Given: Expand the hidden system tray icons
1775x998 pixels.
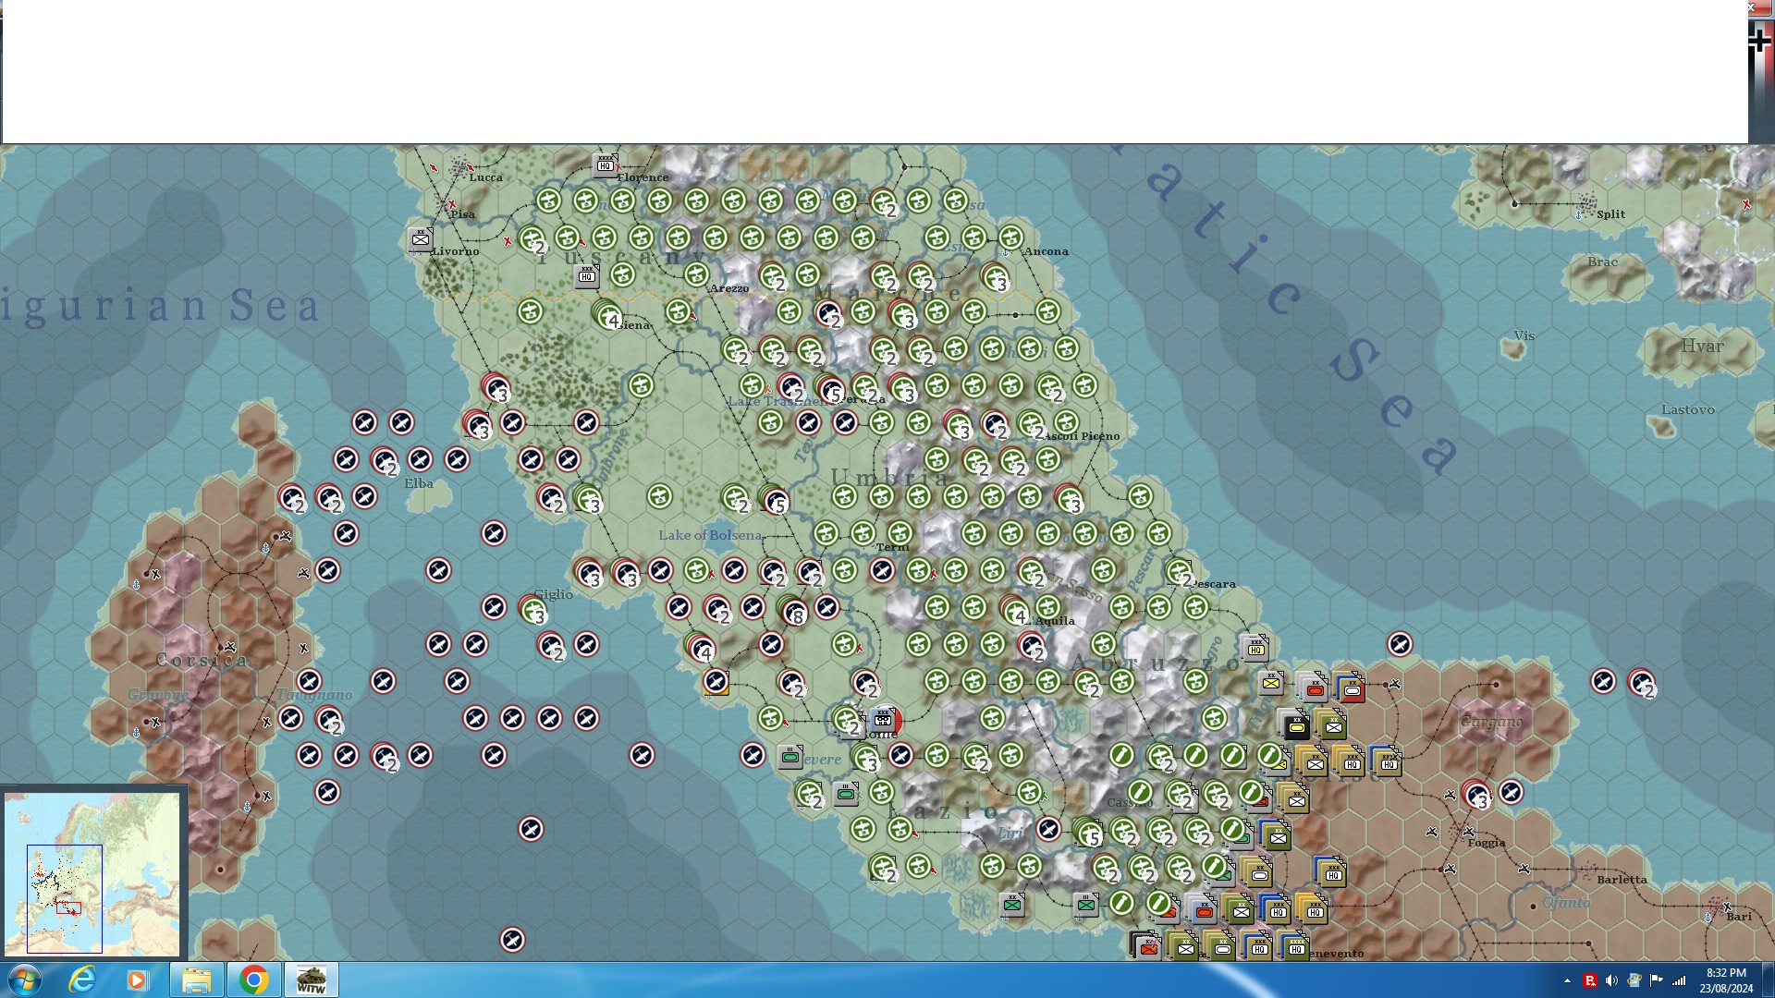Looking at the screenshot, I should (1567, 980).
